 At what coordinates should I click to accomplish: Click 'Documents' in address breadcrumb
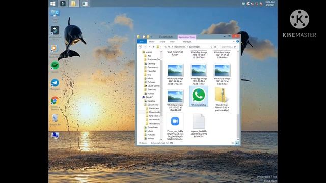[x=180, y=47]
